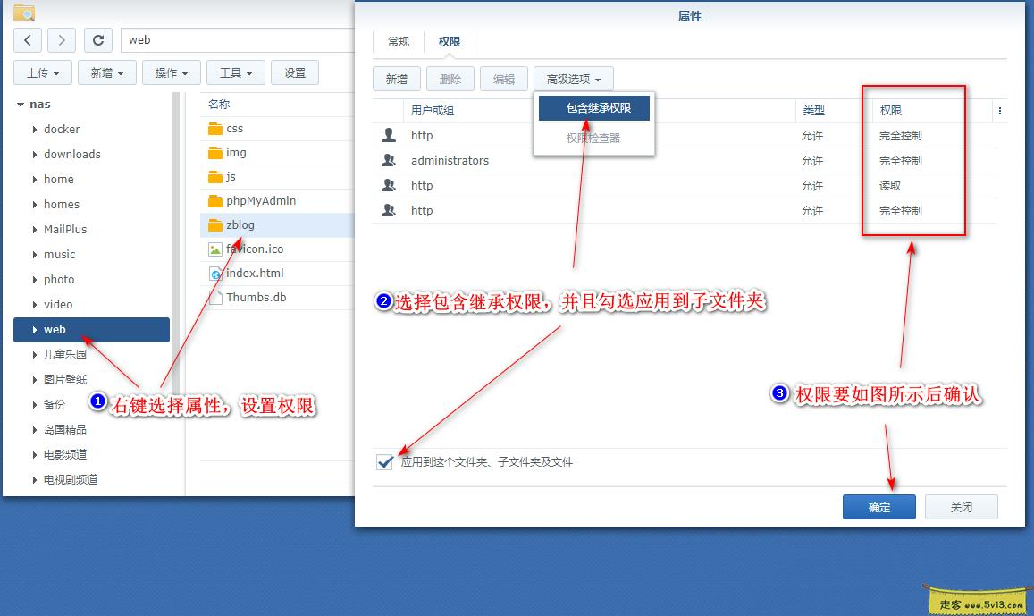Open the 上传 dropdown menu

42,72
